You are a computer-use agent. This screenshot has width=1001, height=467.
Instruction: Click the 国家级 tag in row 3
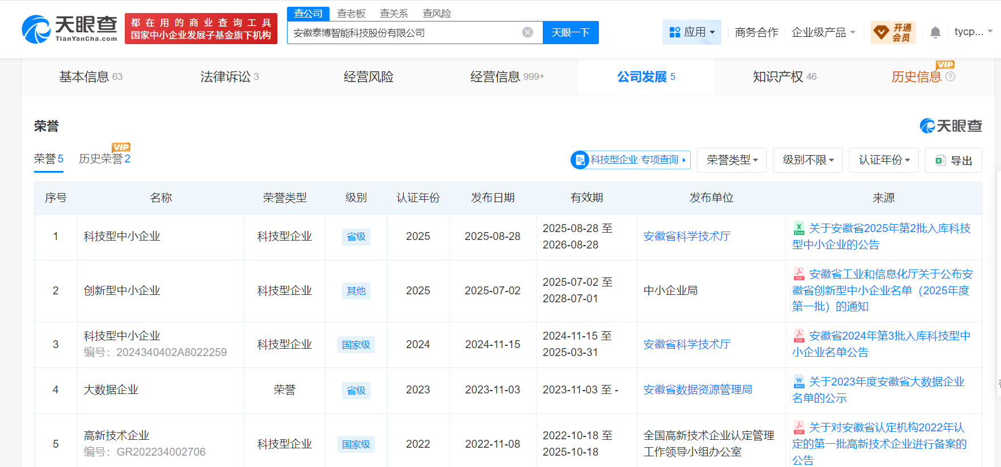[356, 345]
